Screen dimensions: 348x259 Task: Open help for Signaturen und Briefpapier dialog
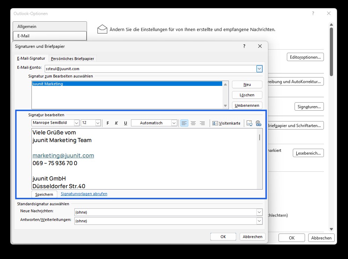(244, 46)
